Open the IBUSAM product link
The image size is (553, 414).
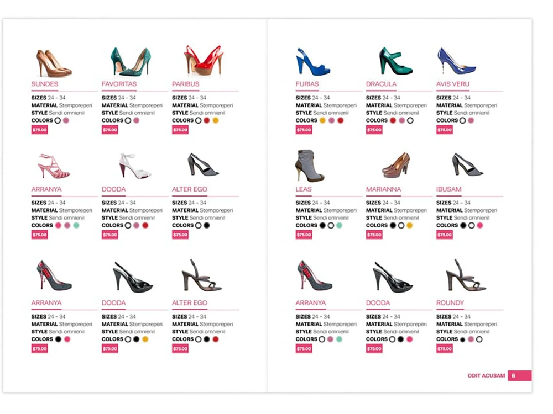(449, 189)
